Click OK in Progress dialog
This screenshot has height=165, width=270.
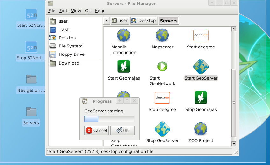click(123, 130)
